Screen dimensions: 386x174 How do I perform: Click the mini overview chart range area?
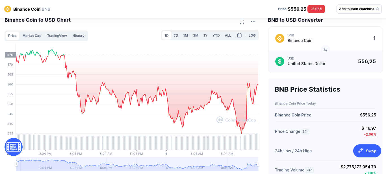tap(137, 164)
